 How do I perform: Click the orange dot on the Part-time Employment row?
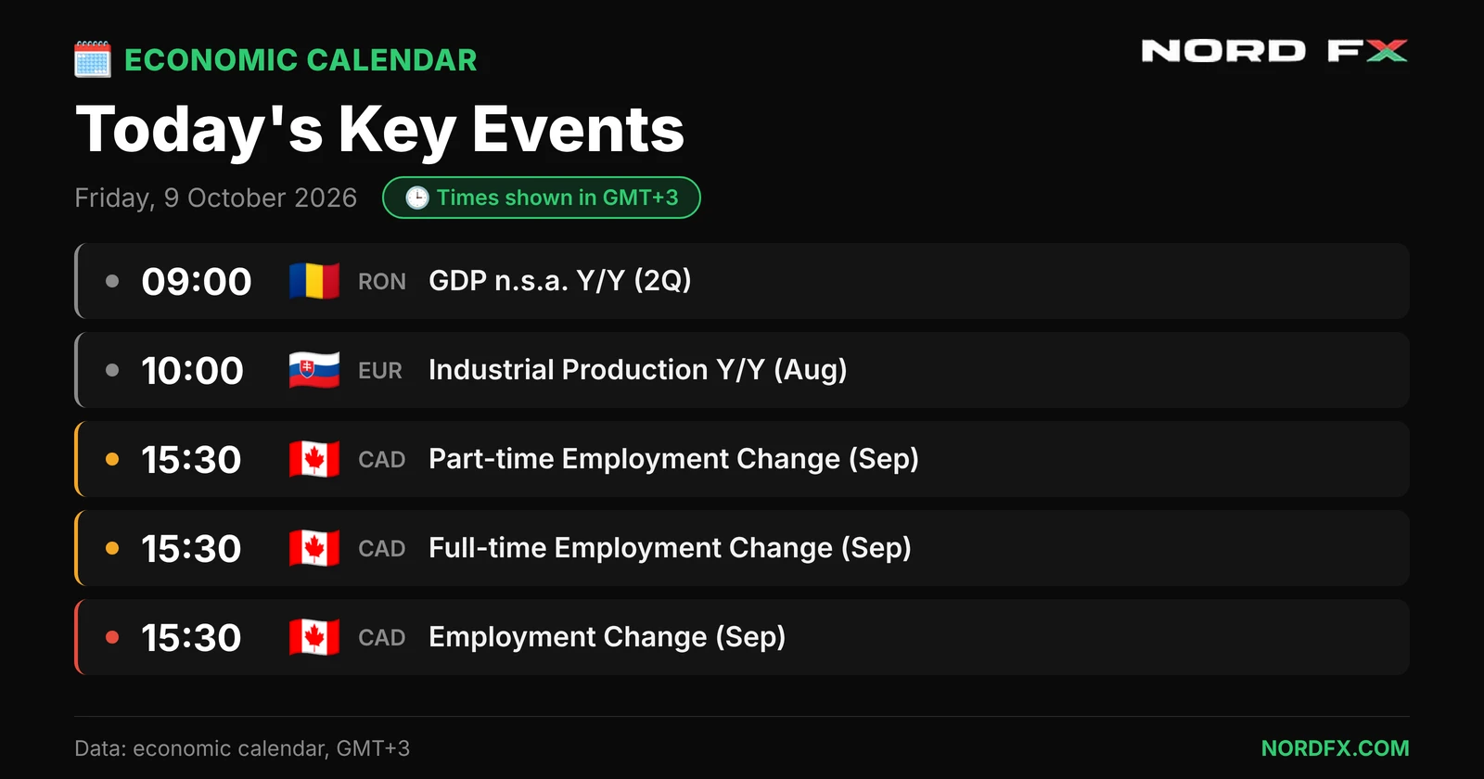(112, 459)
